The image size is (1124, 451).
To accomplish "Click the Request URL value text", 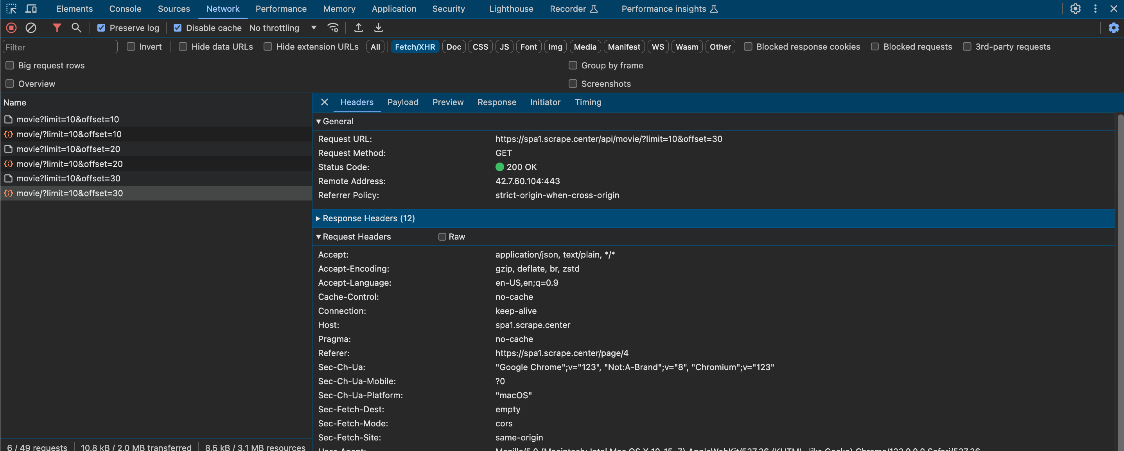I will click(x=609, y=139).
